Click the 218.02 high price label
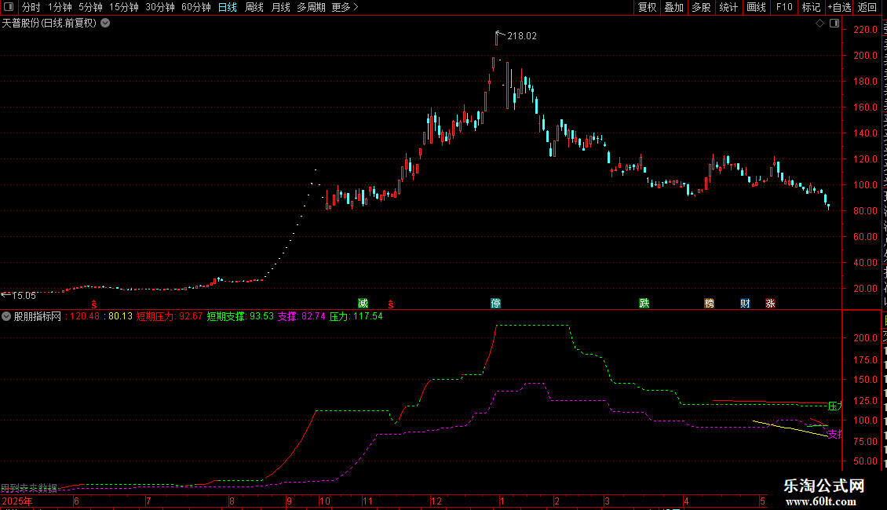Viewport: 887px width, 510px height. click(x=521, y=36)
